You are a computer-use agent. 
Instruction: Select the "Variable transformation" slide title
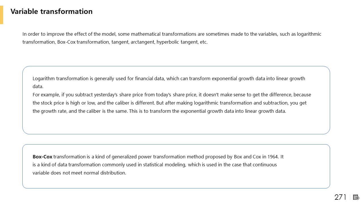pyautogui.click(x=51, y=11)
